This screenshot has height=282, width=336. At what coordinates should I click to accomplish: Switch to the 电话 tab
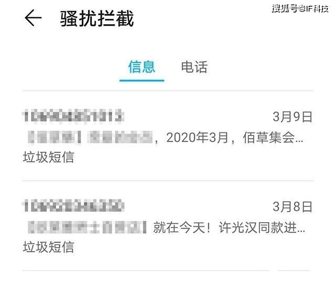[x=194, y=67]
